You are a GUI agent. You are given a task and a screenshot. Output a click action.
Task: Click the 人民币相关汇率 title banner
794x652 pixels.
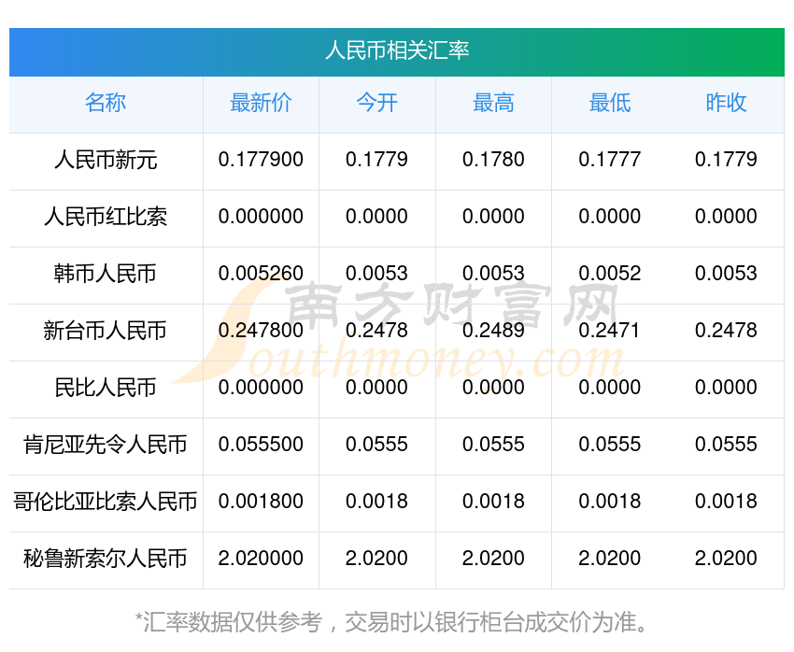click(397, 52)
